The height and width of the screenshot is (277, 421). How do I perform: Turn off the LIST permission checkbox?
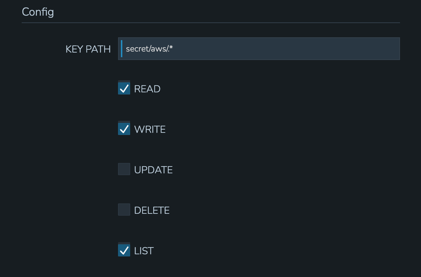(124, 250)
